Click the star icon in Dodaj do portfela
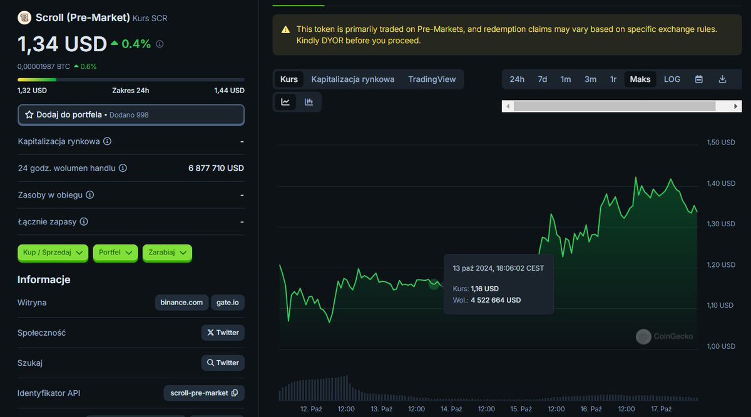This screenshot has width=751, height=417. 29,115
